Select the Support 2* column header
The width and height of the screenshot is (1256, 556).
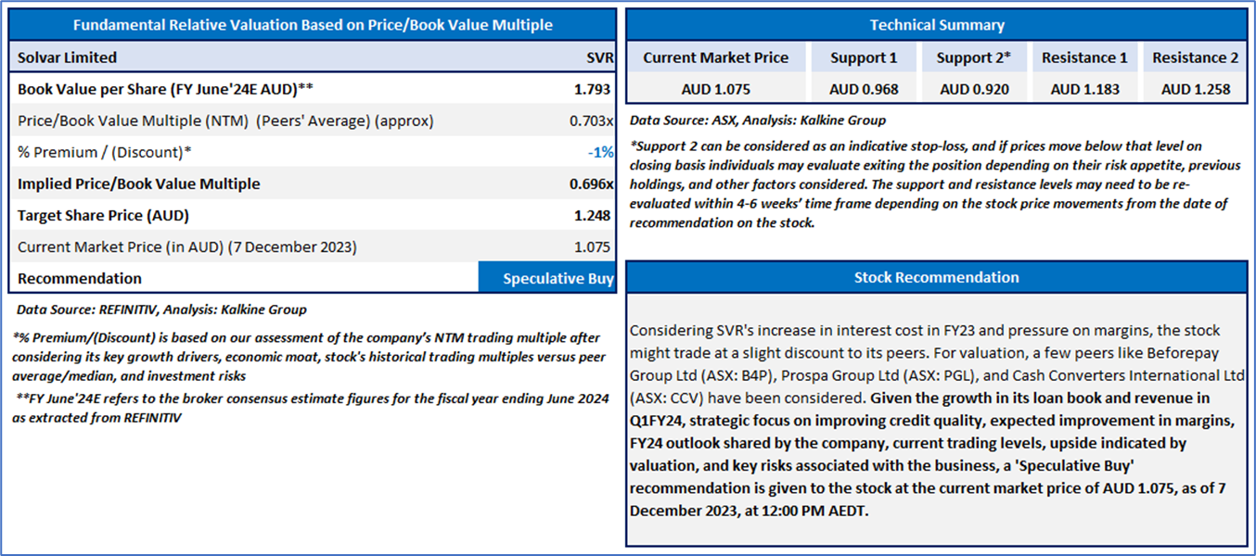tap(973, 57)
